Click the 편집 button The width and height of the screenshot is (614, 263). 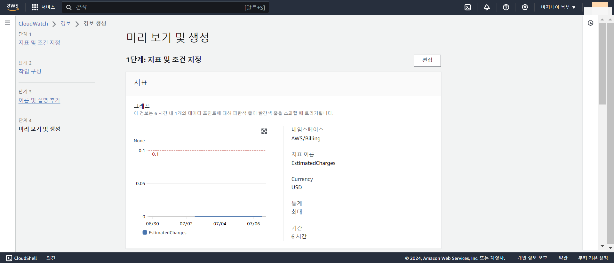[x=427, y=60]
